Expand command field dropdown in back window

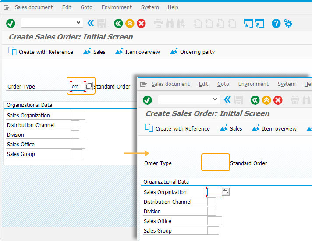click(78, 22)
